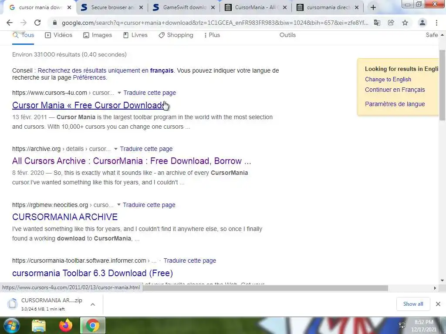Expand download item options chevron
This screenshot has width=446, height=334.
(93, 304)
